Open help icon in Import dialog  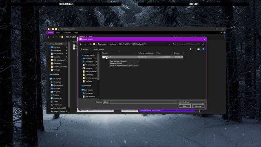(x=203, y=49)
